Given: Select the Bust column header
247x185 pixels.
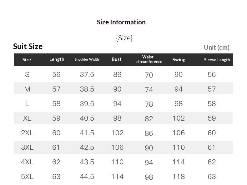Looking at the screenshot, I should pyautogui.click(x=117, y=59).
